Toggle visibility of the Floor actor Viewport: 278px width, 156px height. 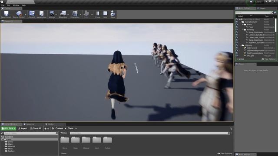click(x=236, y=27)
